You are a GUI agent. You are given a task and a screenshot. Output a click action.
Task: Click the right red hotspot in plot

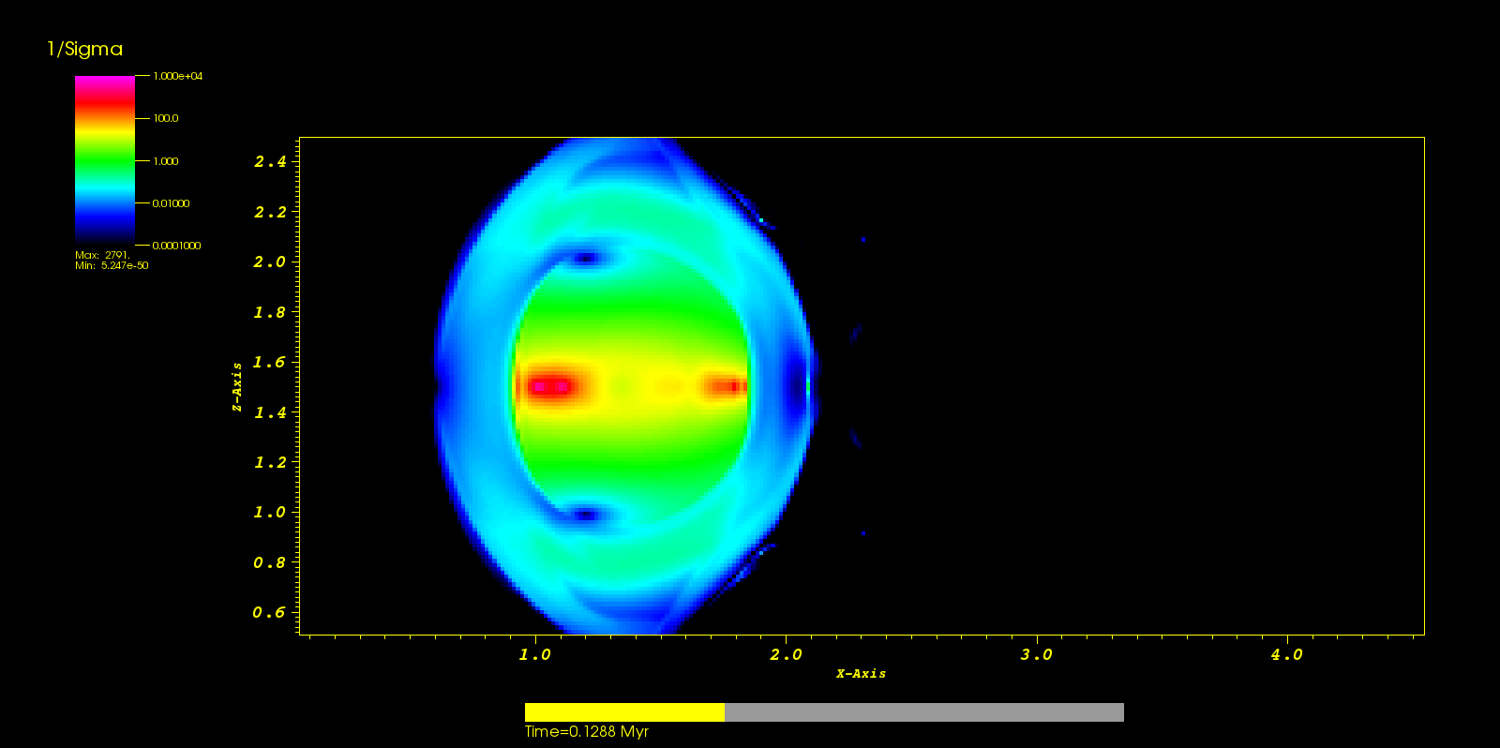coord(727,386)
